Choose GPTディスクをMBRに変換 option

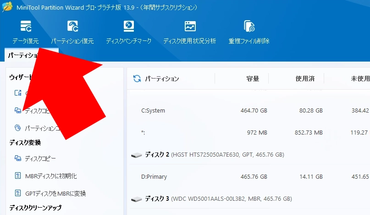[55, 193]
